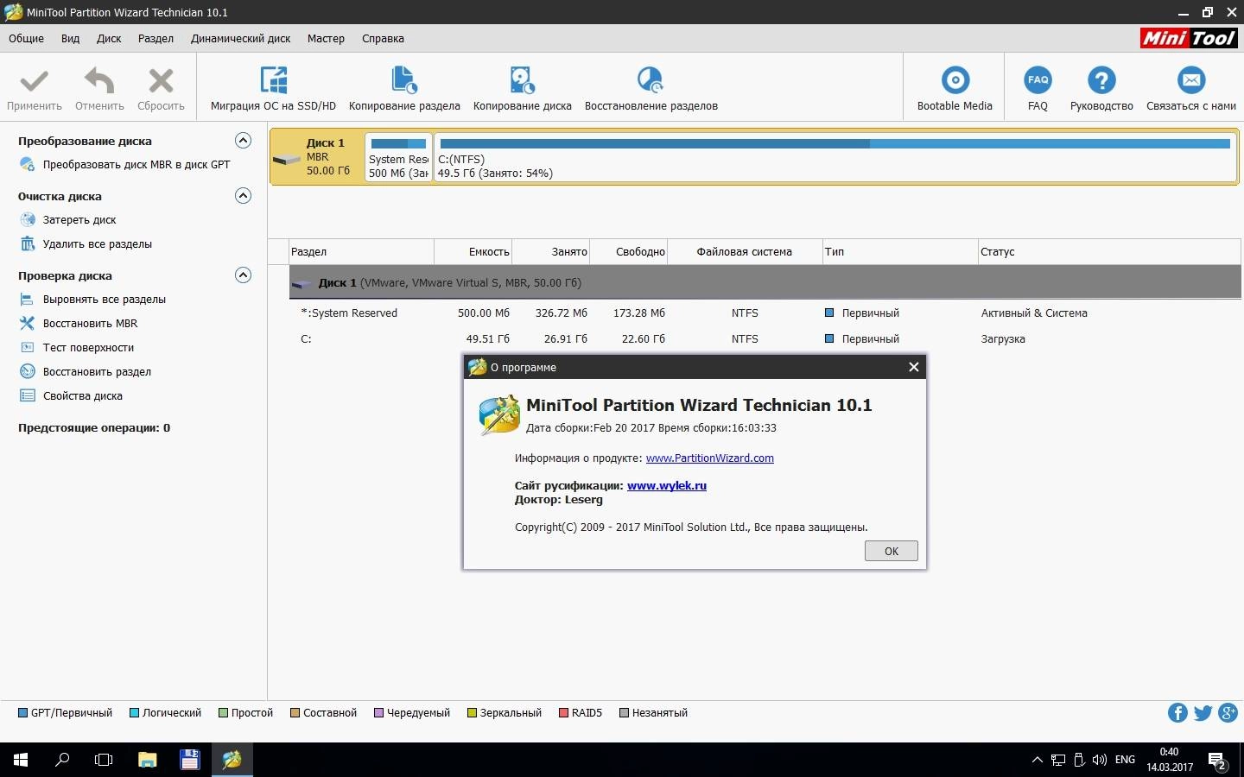Open MiniTool Google Plus icon
1244x777 pixels.
click(1228, 712)
